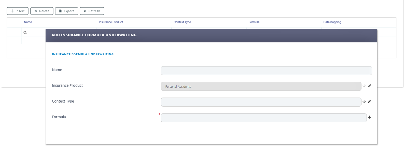
Task: Click the Formula column header
Action: tap(254, 22)
